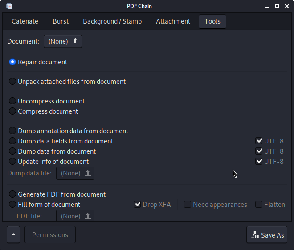Image resolution: width=294 pixels, height=250 pixels.
Task: Open the Document (None) file chooser
Action: pos(63,41)
